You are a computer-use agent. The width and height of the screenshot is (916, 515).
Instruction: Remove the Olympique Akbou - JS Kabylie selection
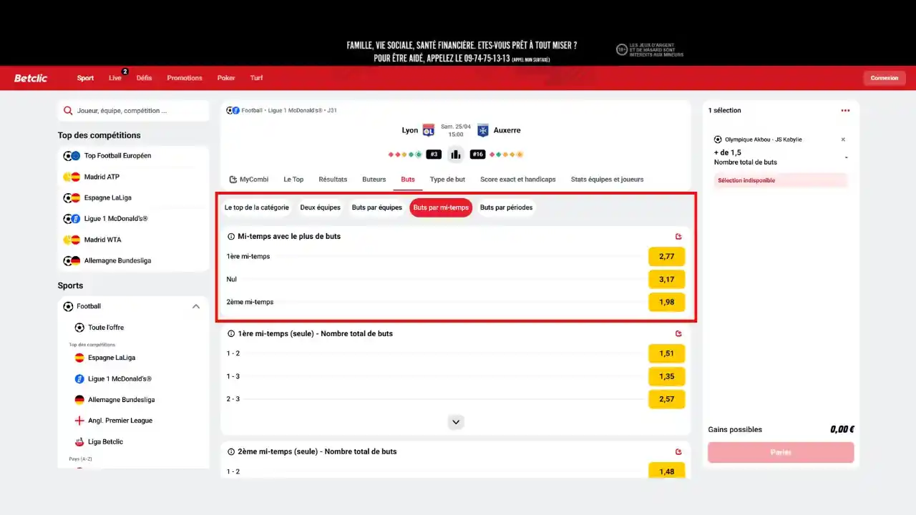[x=843, y=139]
